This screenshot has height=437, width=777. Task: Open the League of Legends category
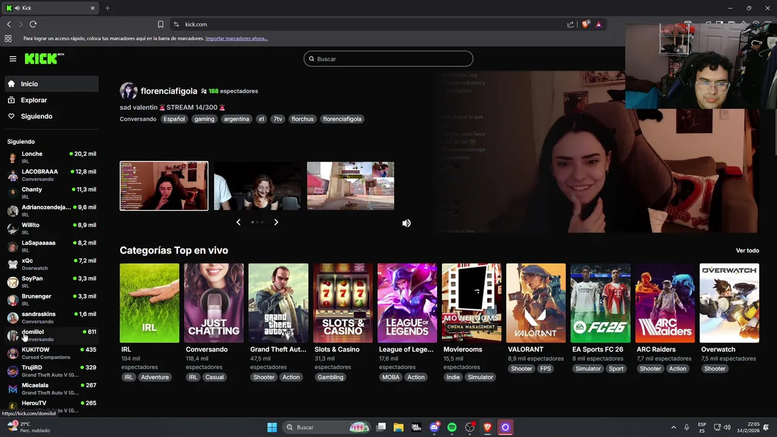[407, 303]
